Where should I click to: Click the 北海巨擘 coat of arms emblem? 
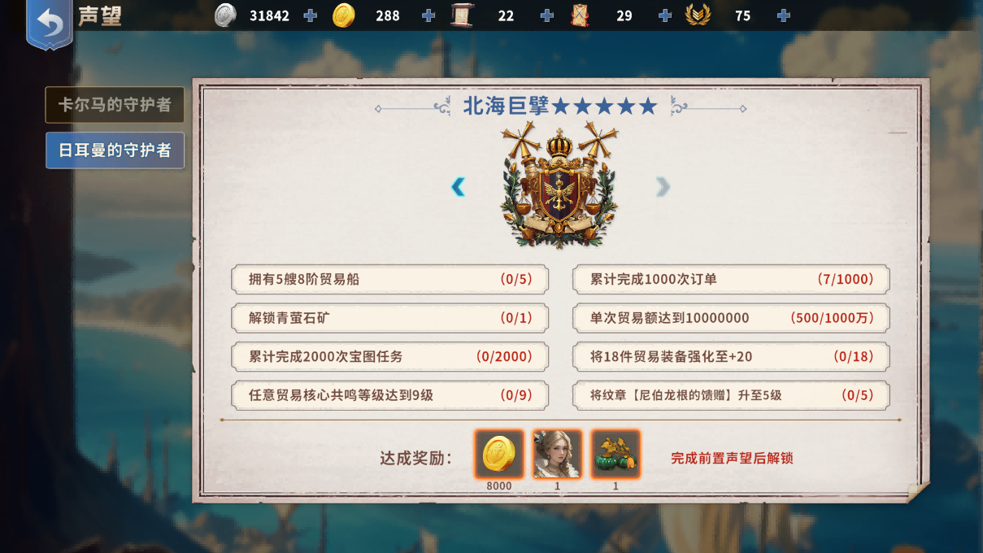pos(559,185)
